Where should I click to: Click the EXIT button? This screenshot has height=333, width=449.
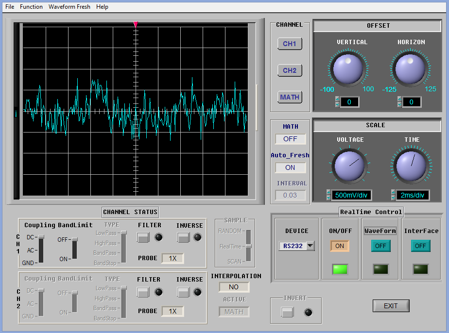click(x=391, y=306)
